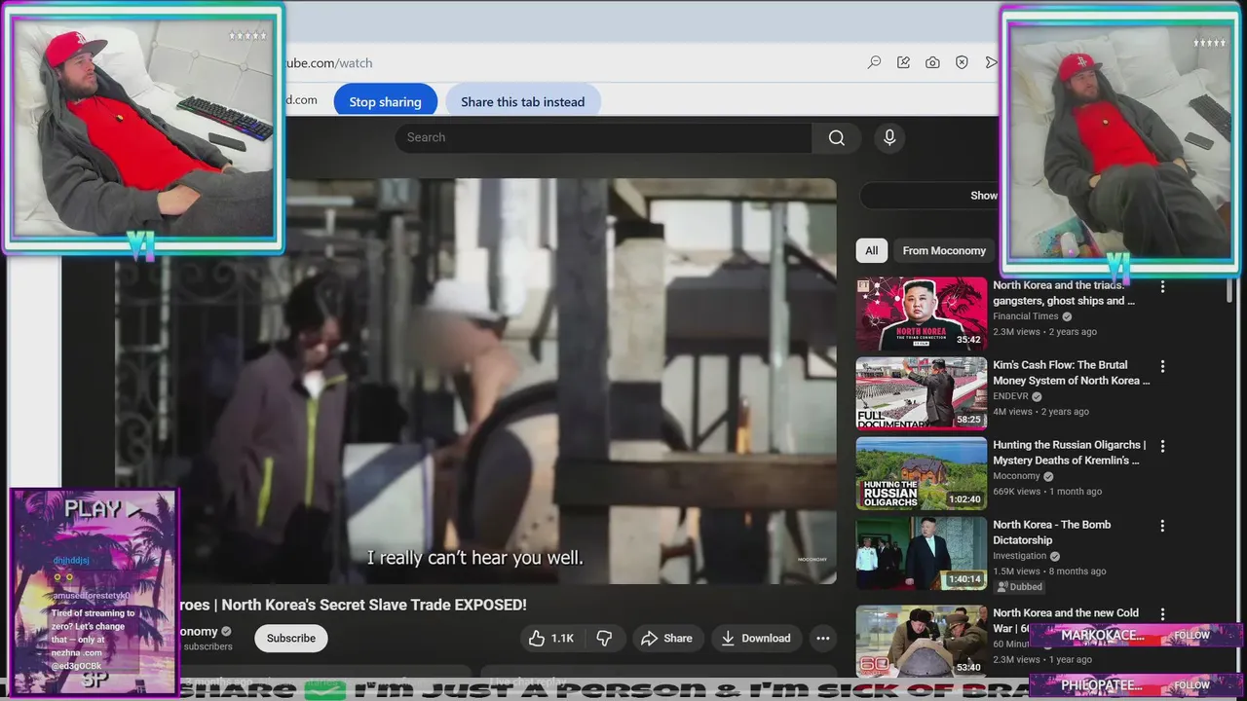
Task: Click Stop sharing button
Action: pos(386,101)
